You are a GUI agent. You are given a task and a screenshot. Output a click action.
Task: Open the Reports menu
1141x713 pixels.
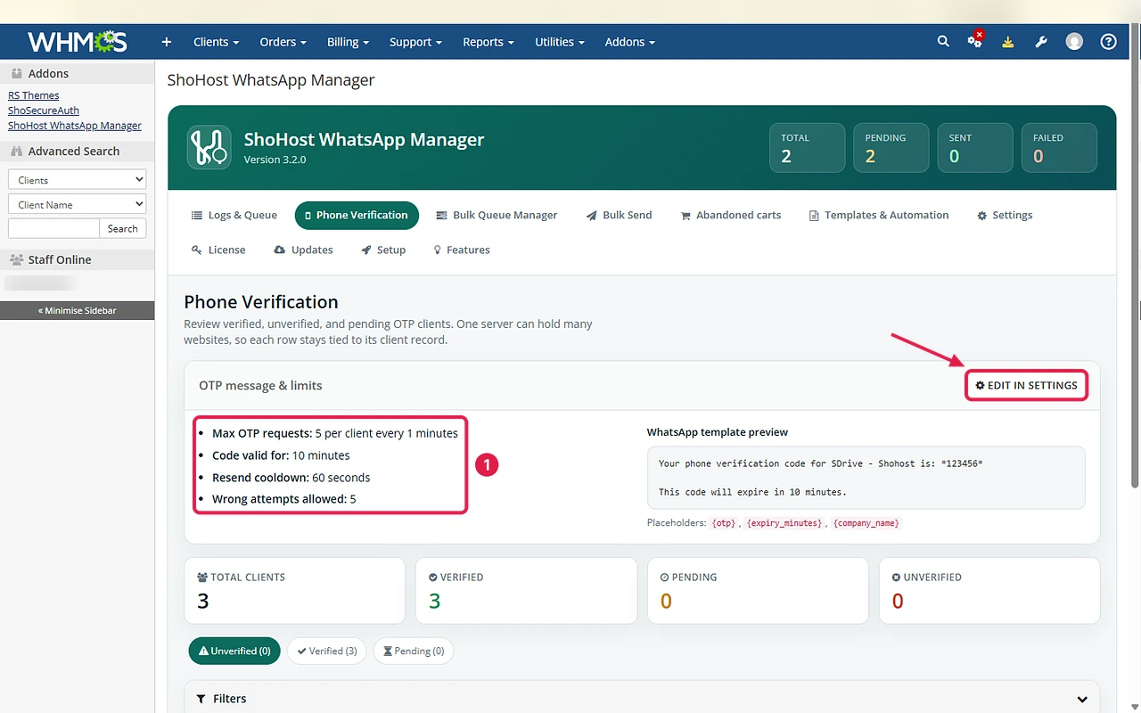coord(488,42)
